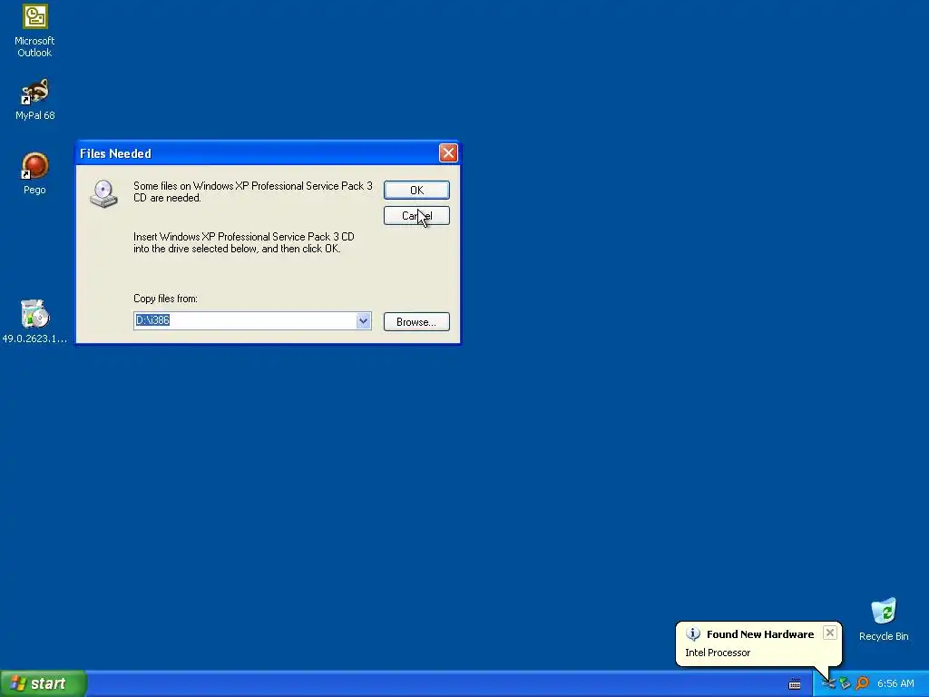Click the info icon in hardware balloon
This screenshot has width=929, height=697.
692,634
